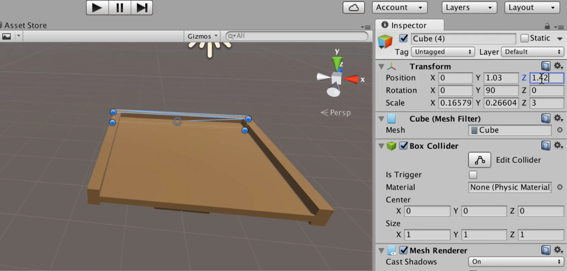567x271 pixels.
Task: Click the Box Collider settings gear icon
Action: point(559,146)
